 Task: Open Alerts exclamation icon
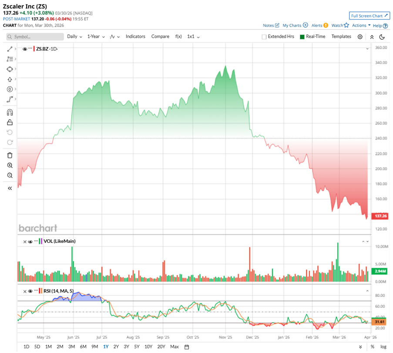click(x=326, y=25)
